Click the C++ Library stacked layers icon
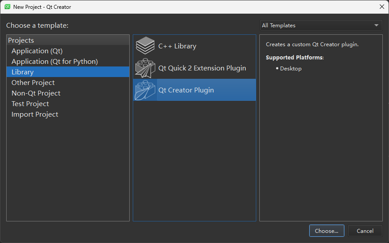The image size is (389, 243). 145,46
